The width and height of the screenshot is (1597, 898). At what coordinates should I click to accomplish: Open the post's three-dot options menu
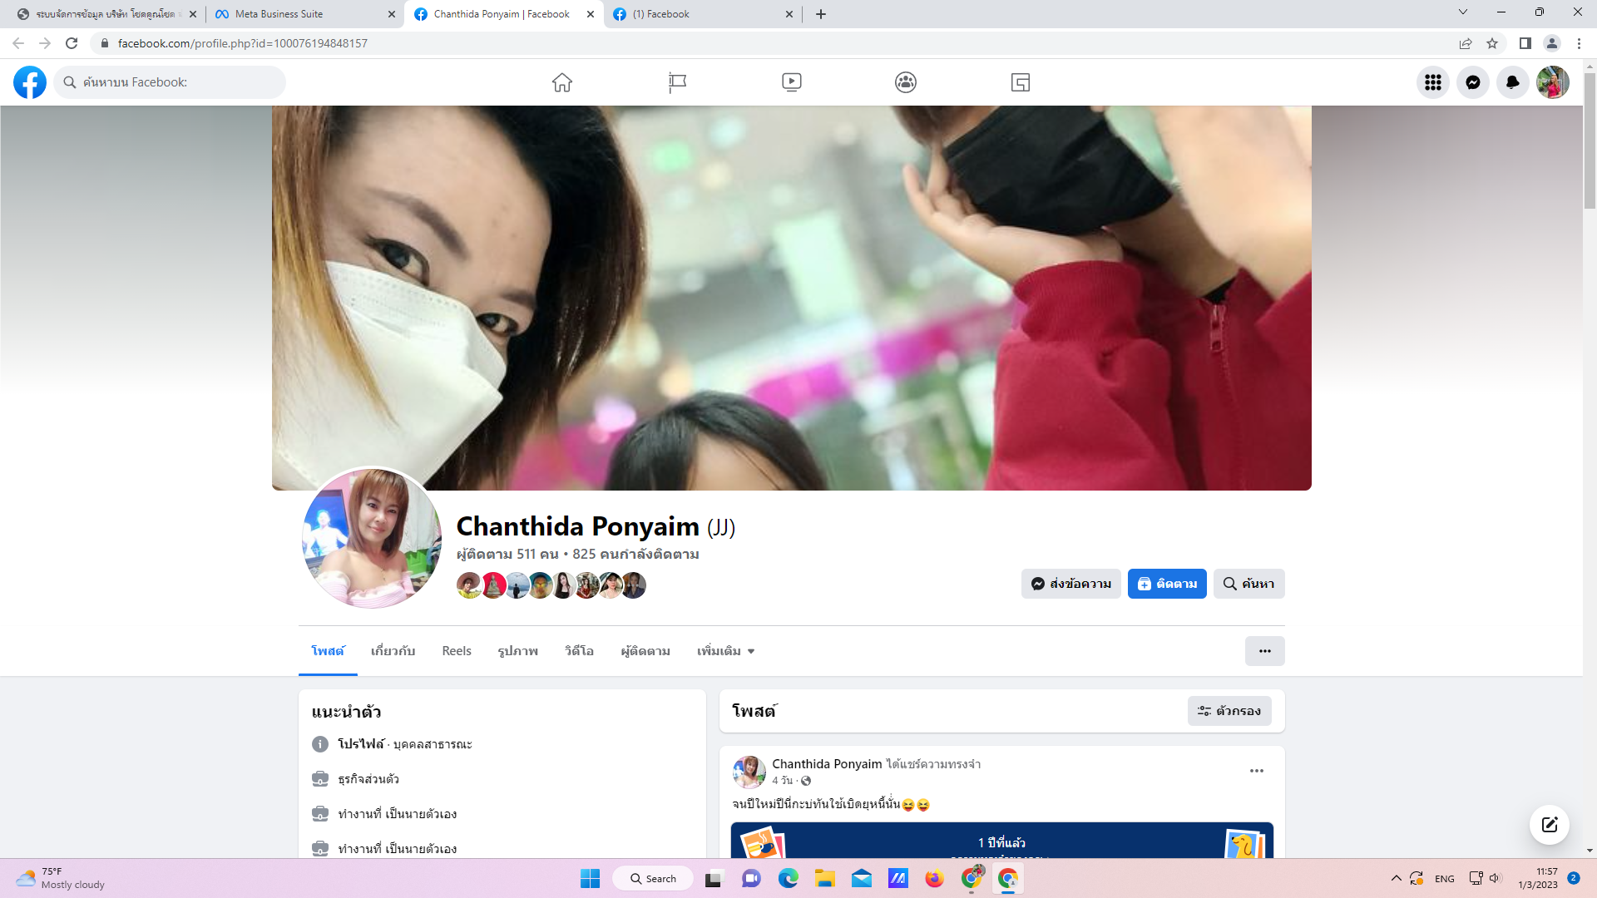tap(1256, 771)
